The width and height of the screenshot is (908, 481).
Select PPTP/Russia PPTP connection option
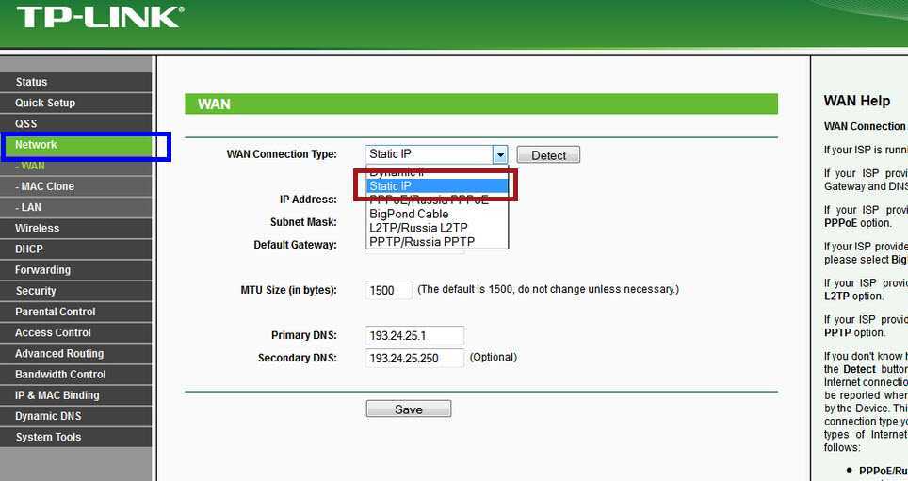coord(437,242)
